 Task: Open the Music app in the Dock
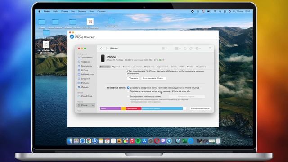point(132,141)
